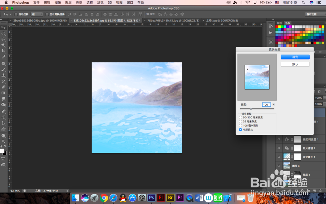Select 105 毫米聚焦 lens type
Screen dimensions: 326x204
pyautogui.click(x=240, y=126)
